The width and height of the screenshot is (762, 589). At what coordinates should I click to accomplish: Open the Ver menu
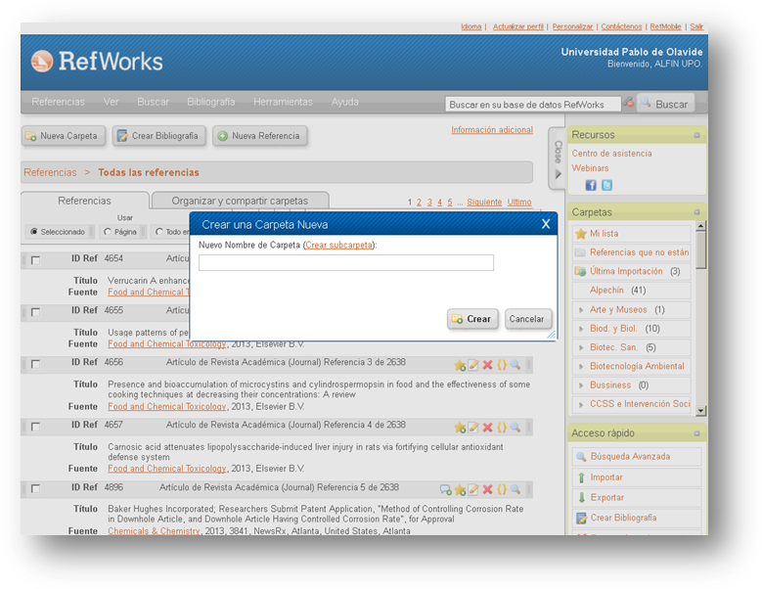point(111,102)
